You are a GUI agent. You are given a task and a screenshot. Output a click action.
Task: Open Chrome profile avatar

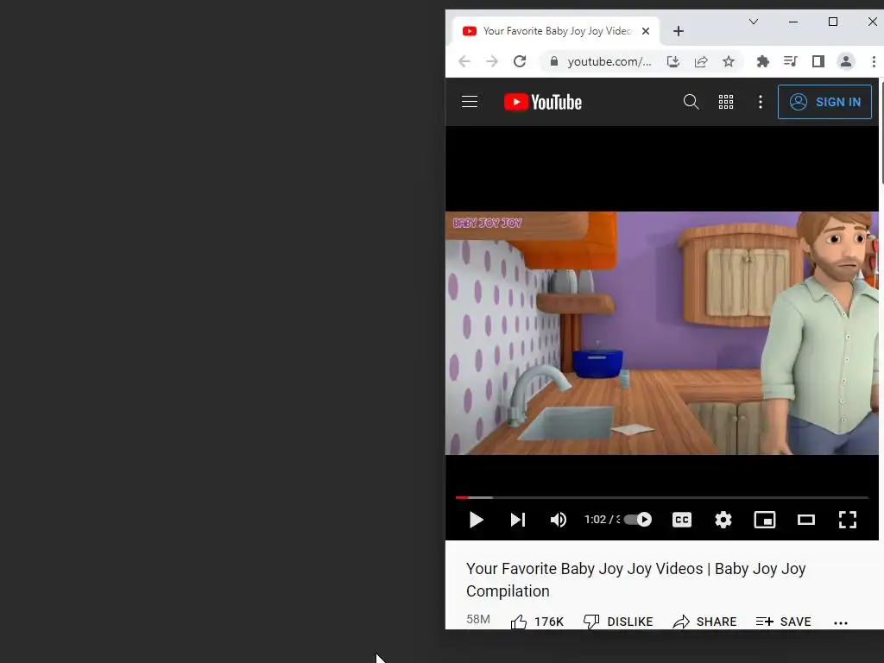point(846,61)
